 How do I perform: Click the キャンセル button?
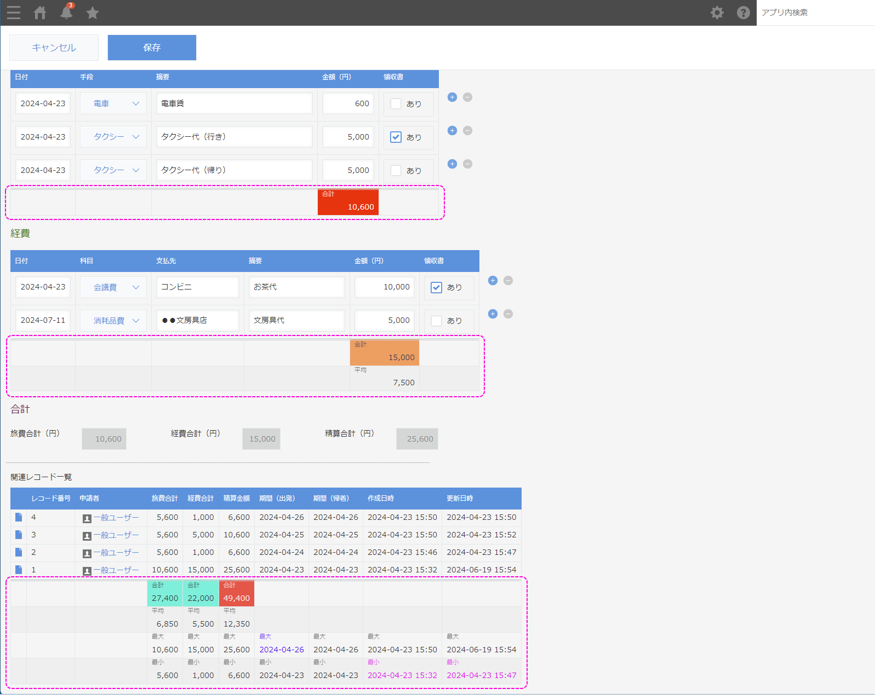[54, 48]
